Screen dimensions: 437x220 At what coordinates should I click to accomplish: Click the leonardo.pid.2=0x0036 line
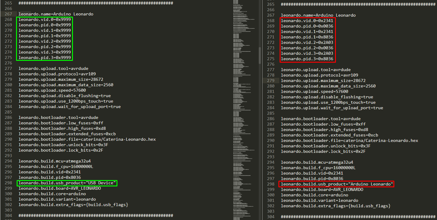point(307,48)
